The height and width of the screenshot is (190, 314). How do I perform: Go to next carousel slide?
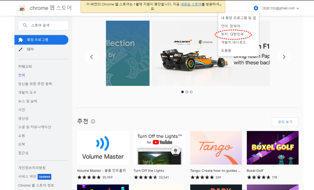(284, 57)
